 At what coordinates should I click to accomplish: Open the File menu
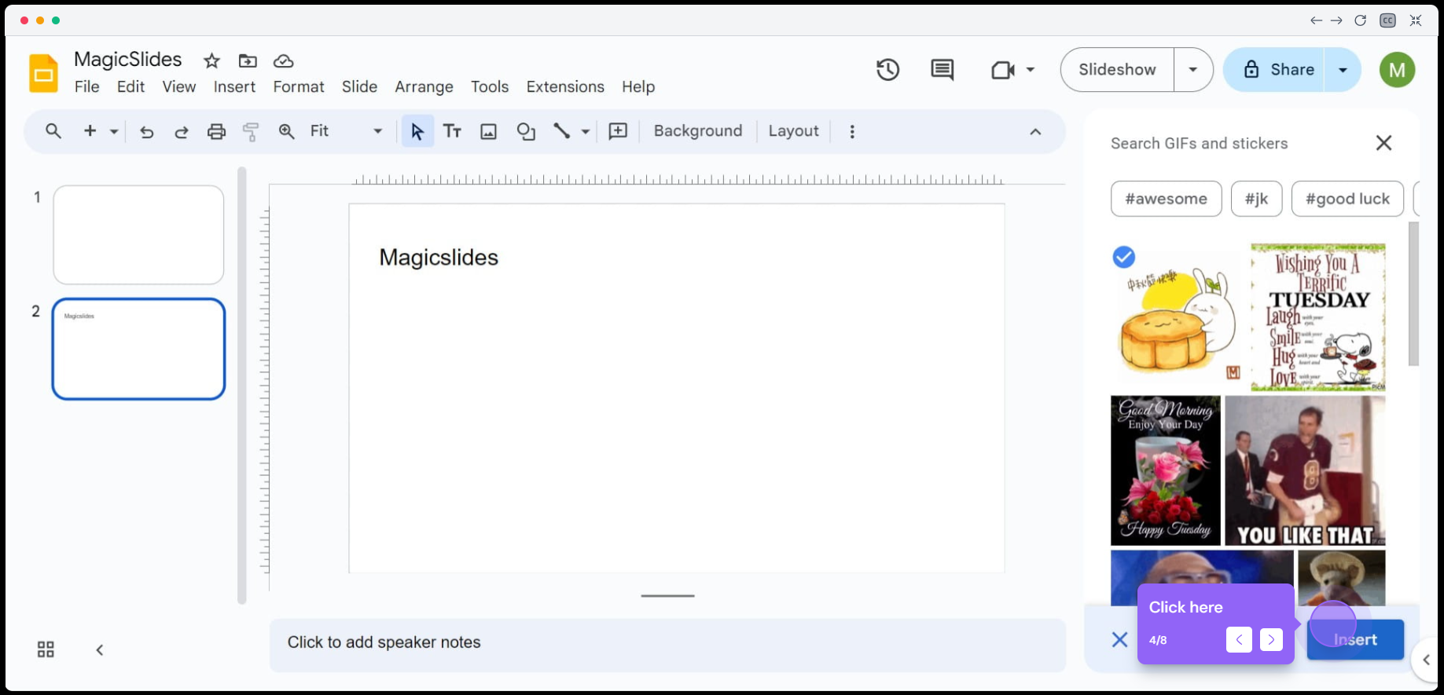86,86
